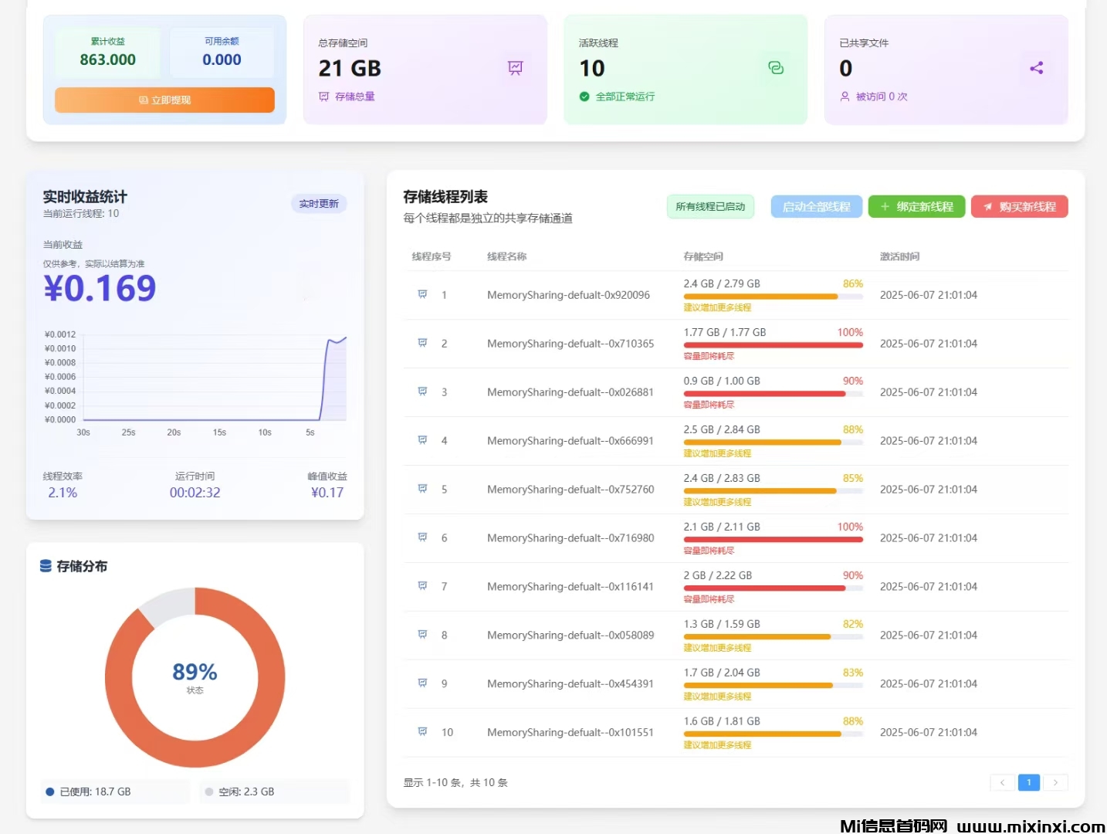Click the 启动全部线程 button
1107x834 pixels.
pos(816,207)
